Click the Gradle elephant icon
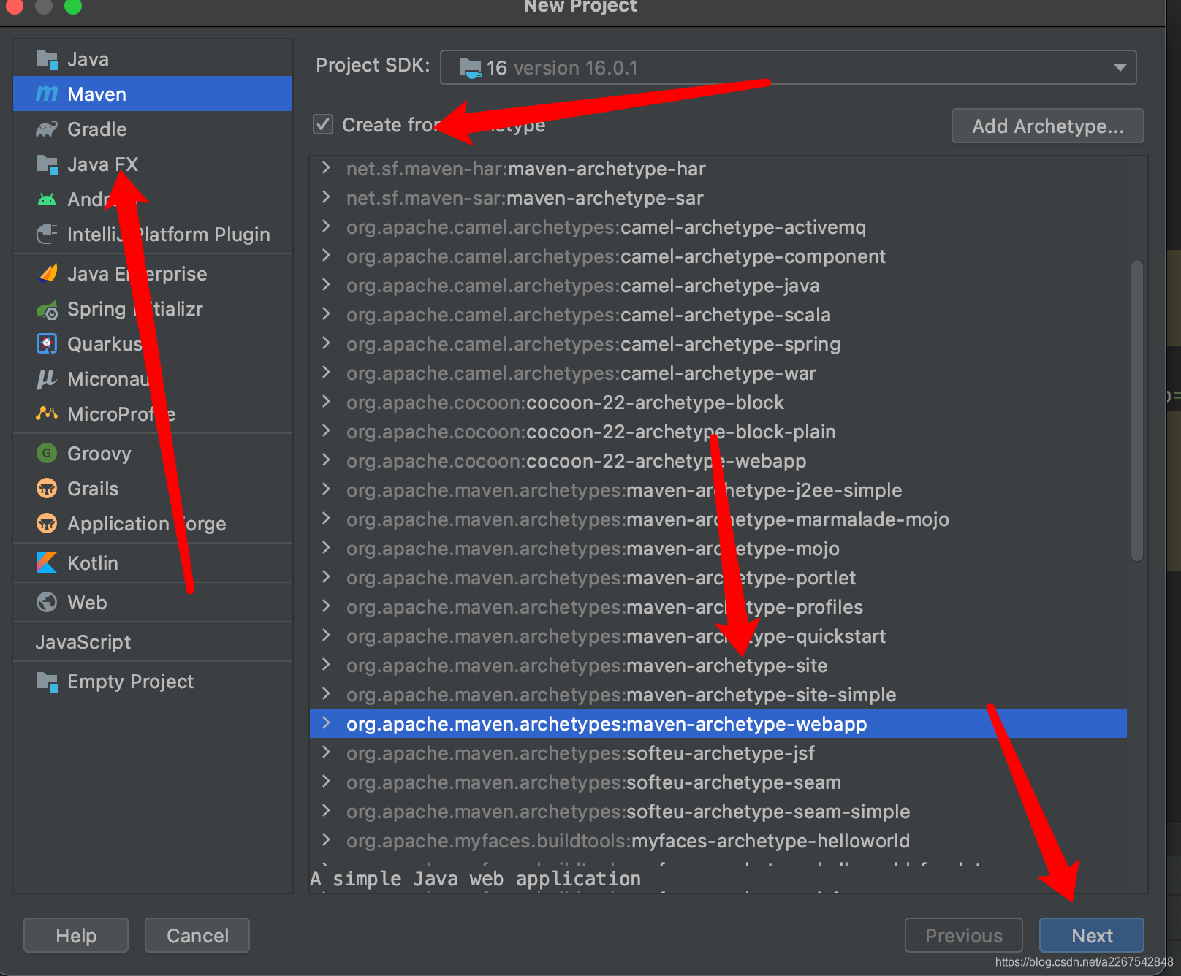The width and height of the screenshot is (1181, 976). (x=47, y=129)
